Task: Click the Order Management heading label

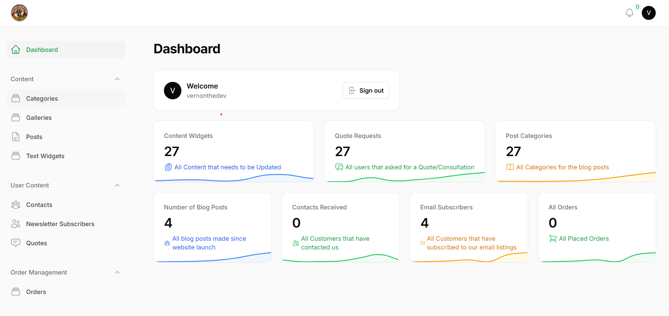Action: (x=39, y=272)
